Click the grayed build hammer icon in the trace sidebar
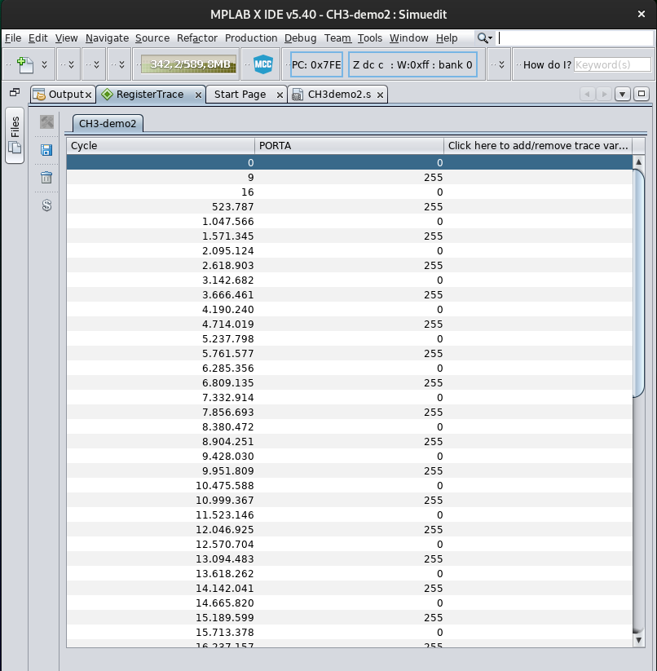The width and height of the screenshot is (657, 671). [x=46, y=122]
